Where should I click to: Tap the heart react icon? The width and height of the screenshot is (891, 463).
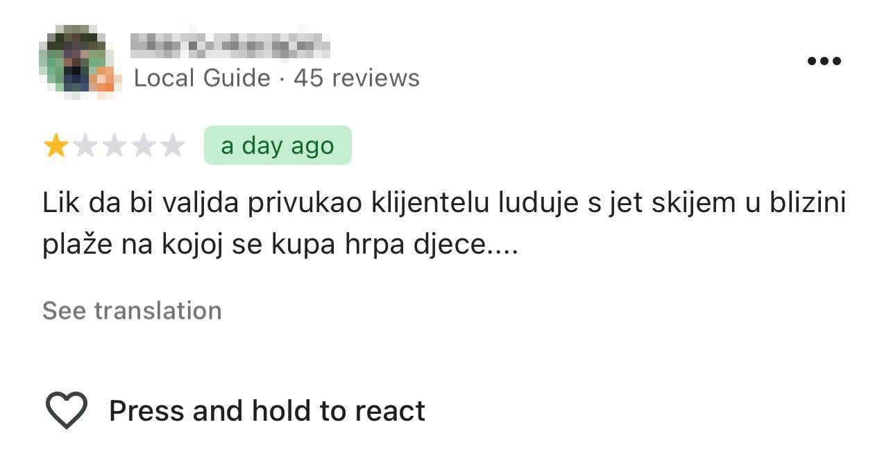point(67,410)
